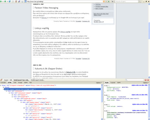Image resolution: width=150 pixels, height=120 pixels.
Task: Click the search magnifier button
Action: point(140,1)
